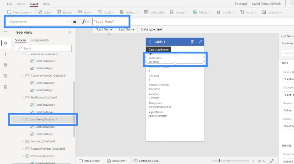Screen dimensions: 294x164
Task: Open LastName_DataCard1 more options ellipsis
Action: (x=72, y=119)
